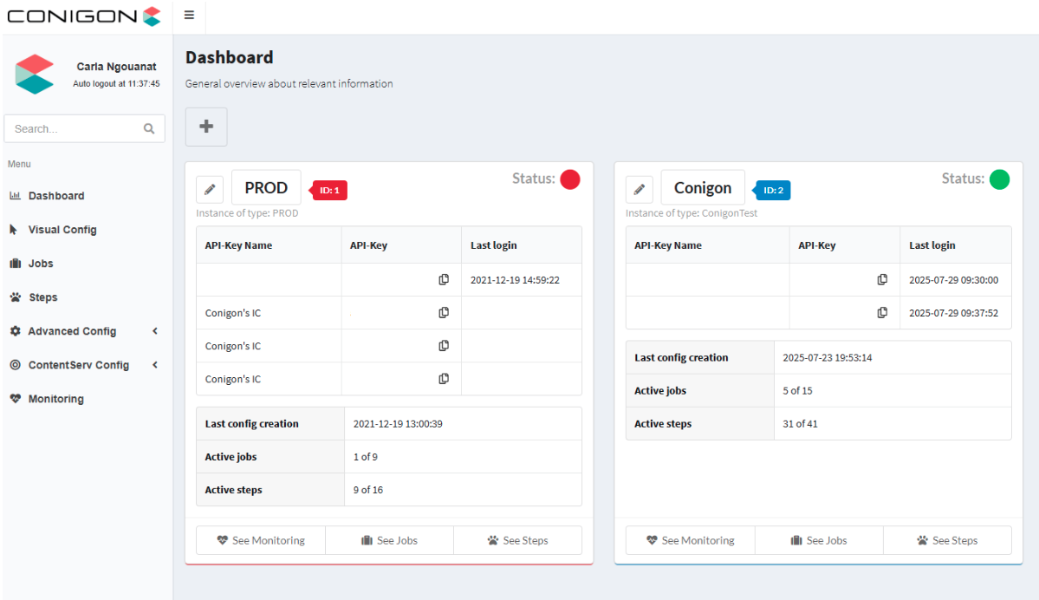The height and width of the screenshot is (600, 1039).
Task: Select Conigon active steps value 31 of 41
Action: 800,424
